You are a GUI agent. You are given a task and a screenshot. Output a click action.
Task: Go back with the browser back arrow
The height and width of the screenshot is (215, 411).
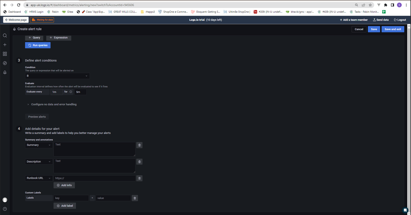[x=5, y=5]
